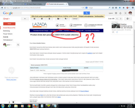Delete this email with trash icon
This screenshot has height=108, width=135.
[49, 19]
